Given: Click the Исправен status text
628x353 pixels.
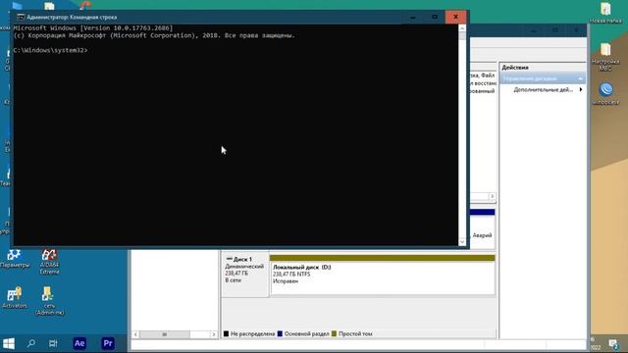Looking at the screenshot, I should [286, 281].
